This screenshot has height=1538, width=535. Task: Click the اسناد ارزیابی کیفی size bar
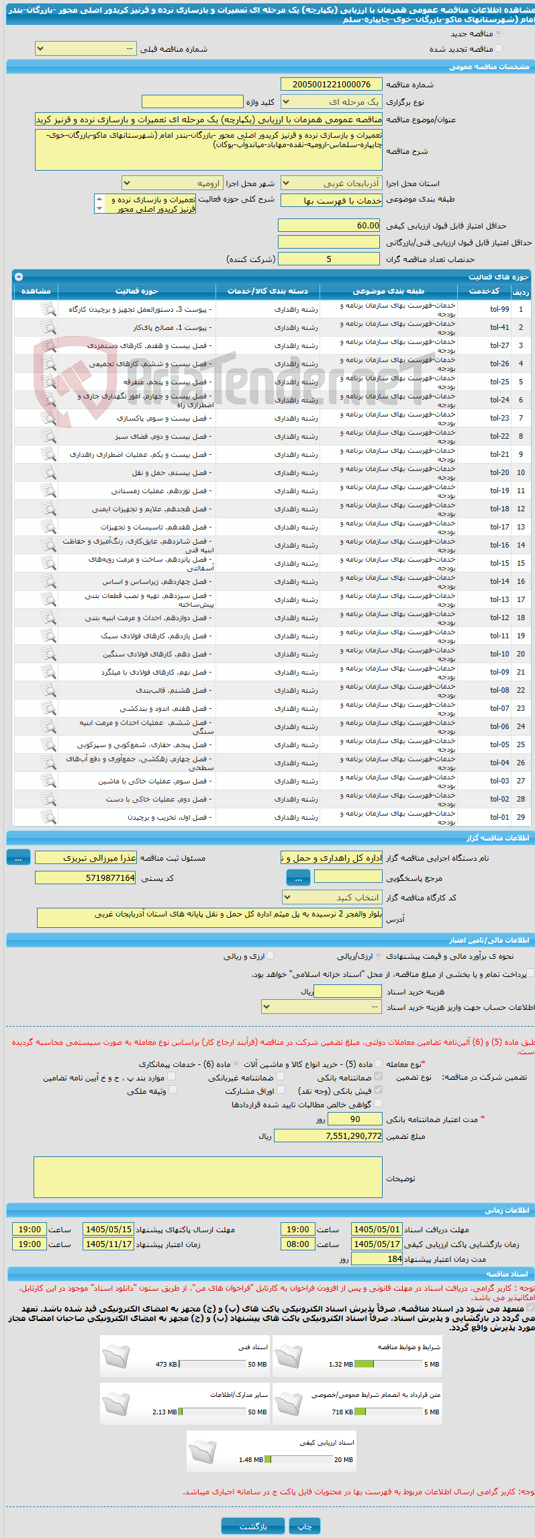pyautogui.click(x=299, y=1459)
